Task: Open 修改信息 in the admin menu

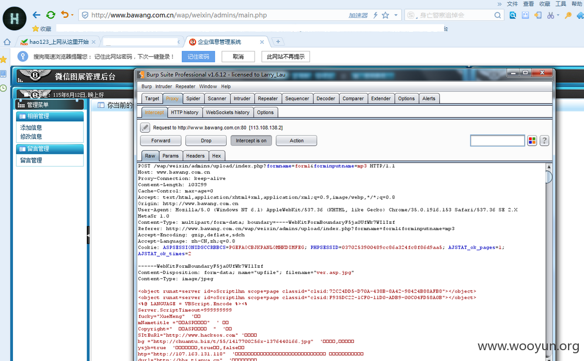Action: click(x=31, y=137)
